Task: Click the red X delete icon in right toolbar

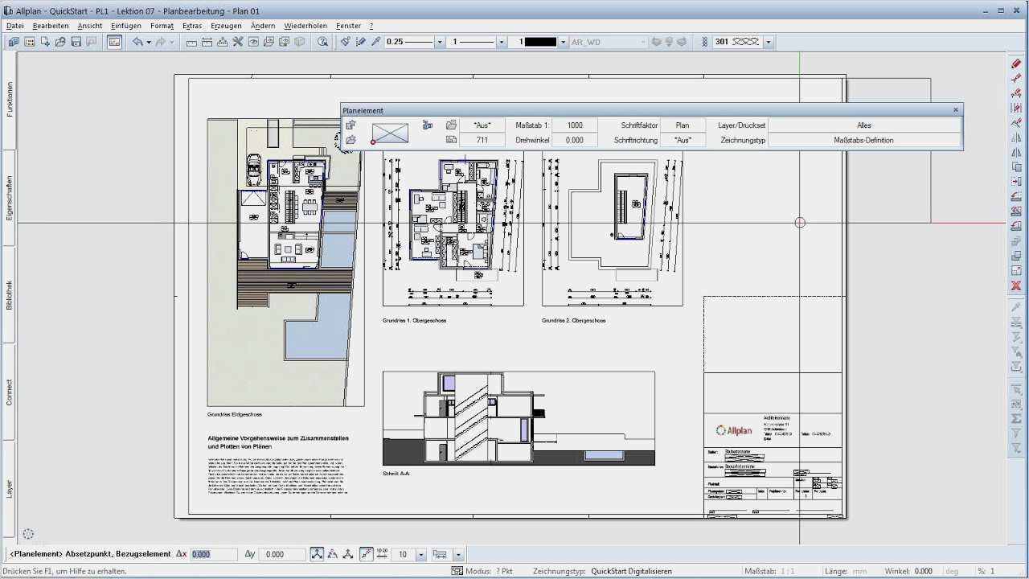Action: point(1016,285)
